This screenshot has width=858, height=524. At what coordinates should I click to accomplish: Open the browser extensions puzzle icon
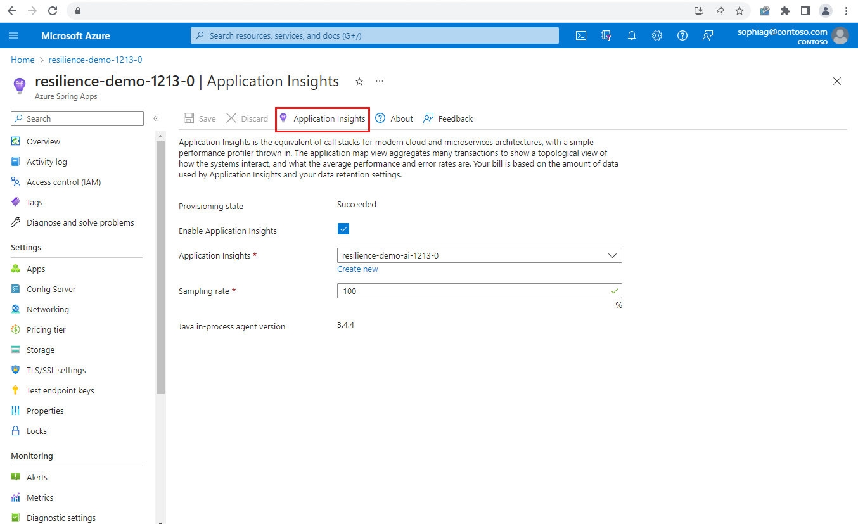click(x=785, y=11)
